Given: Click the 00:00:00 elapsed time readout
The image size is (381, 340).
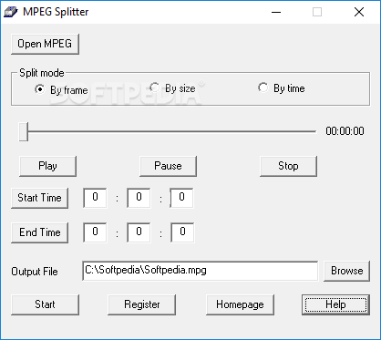Looking at the screenshot, I should (x=345, y=131).
